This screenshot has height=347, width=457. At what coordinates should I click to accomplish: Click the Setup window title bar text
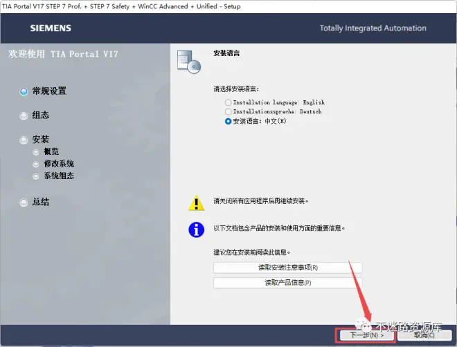tap(121, 6)
